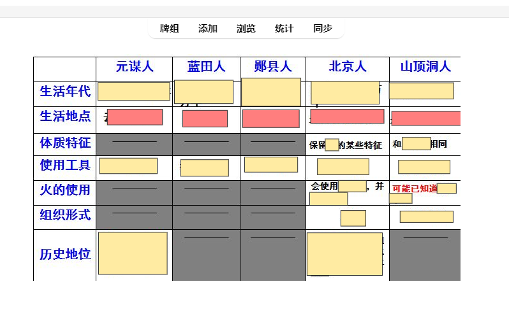Reveal small mask in 保留…的某些特征 cell
Image resolution: width=509 pixels, height=319 pixels.
click(x=332, y=145)
